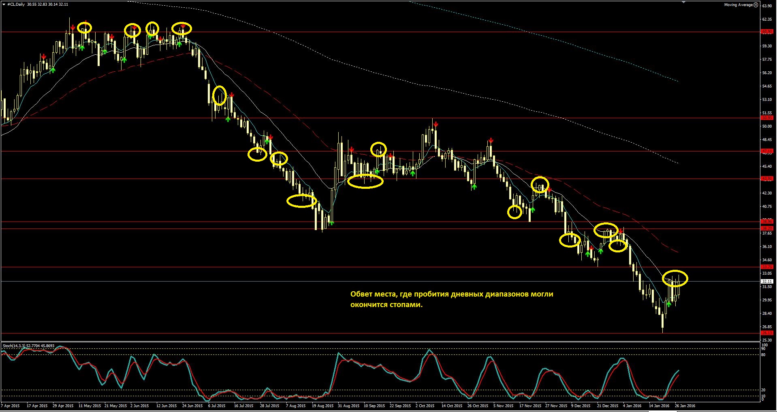Click the 11 May 2015 date label

coord(90,406)
